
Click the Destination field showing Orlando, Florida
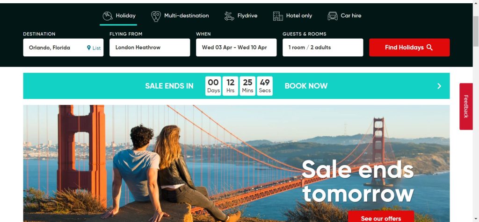tap(63, 48)
